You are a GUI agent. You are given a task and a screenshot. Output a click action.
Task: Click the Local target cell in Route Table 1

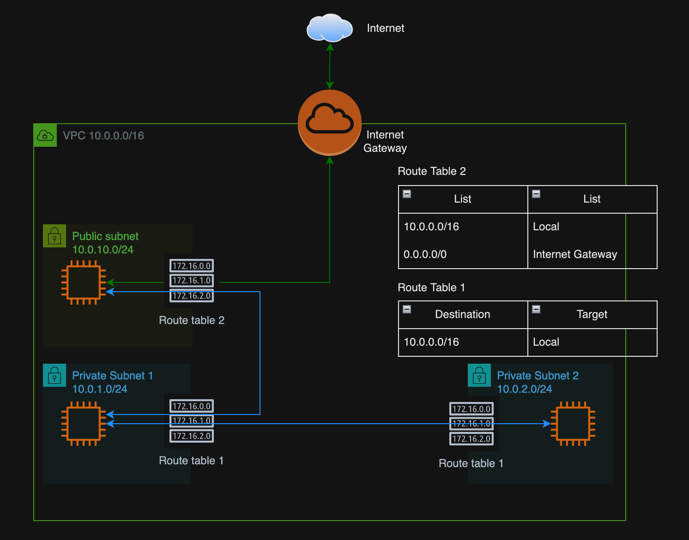546,342
